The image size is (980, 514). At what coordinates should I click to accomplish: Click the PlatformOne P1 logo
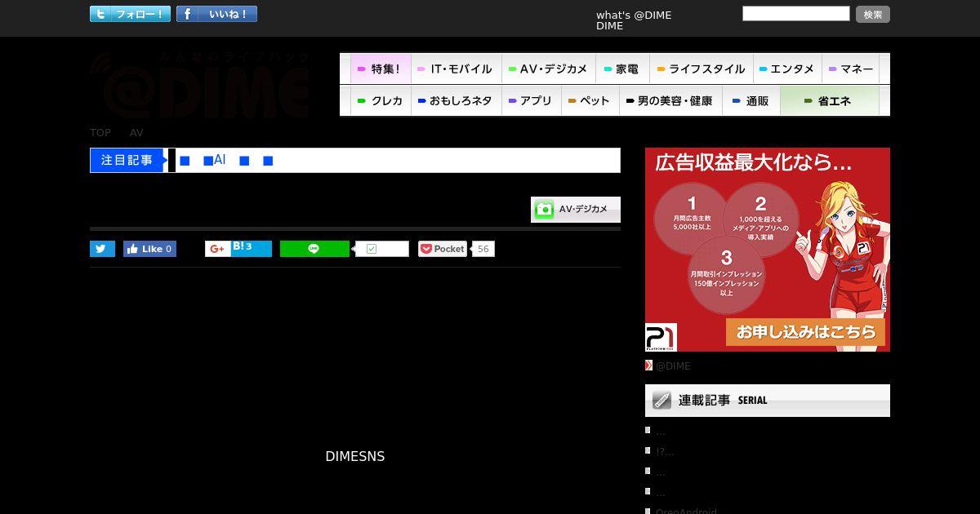pyautogui.click(x=661, y=337)
